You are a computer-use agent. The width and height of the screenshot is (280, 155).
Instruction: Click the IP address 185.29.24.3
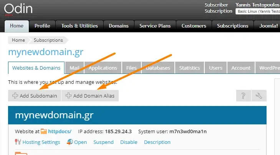pos(118,132)
